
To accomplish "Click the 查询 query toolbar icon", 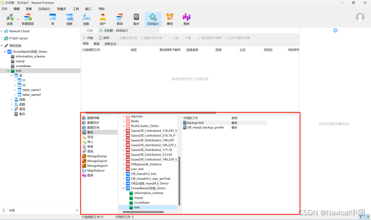I will [120, 19].
